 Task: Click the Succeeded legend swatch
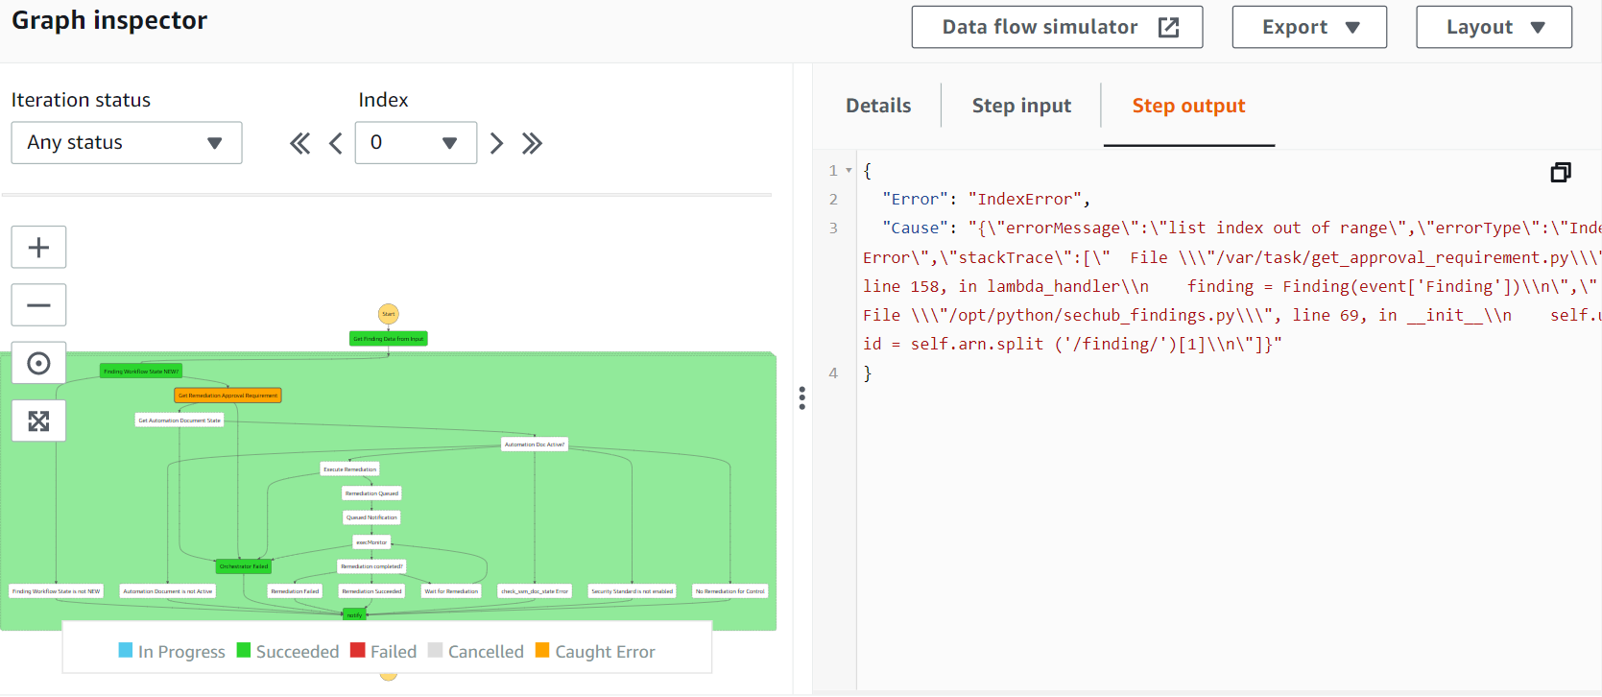click(244, 650)
